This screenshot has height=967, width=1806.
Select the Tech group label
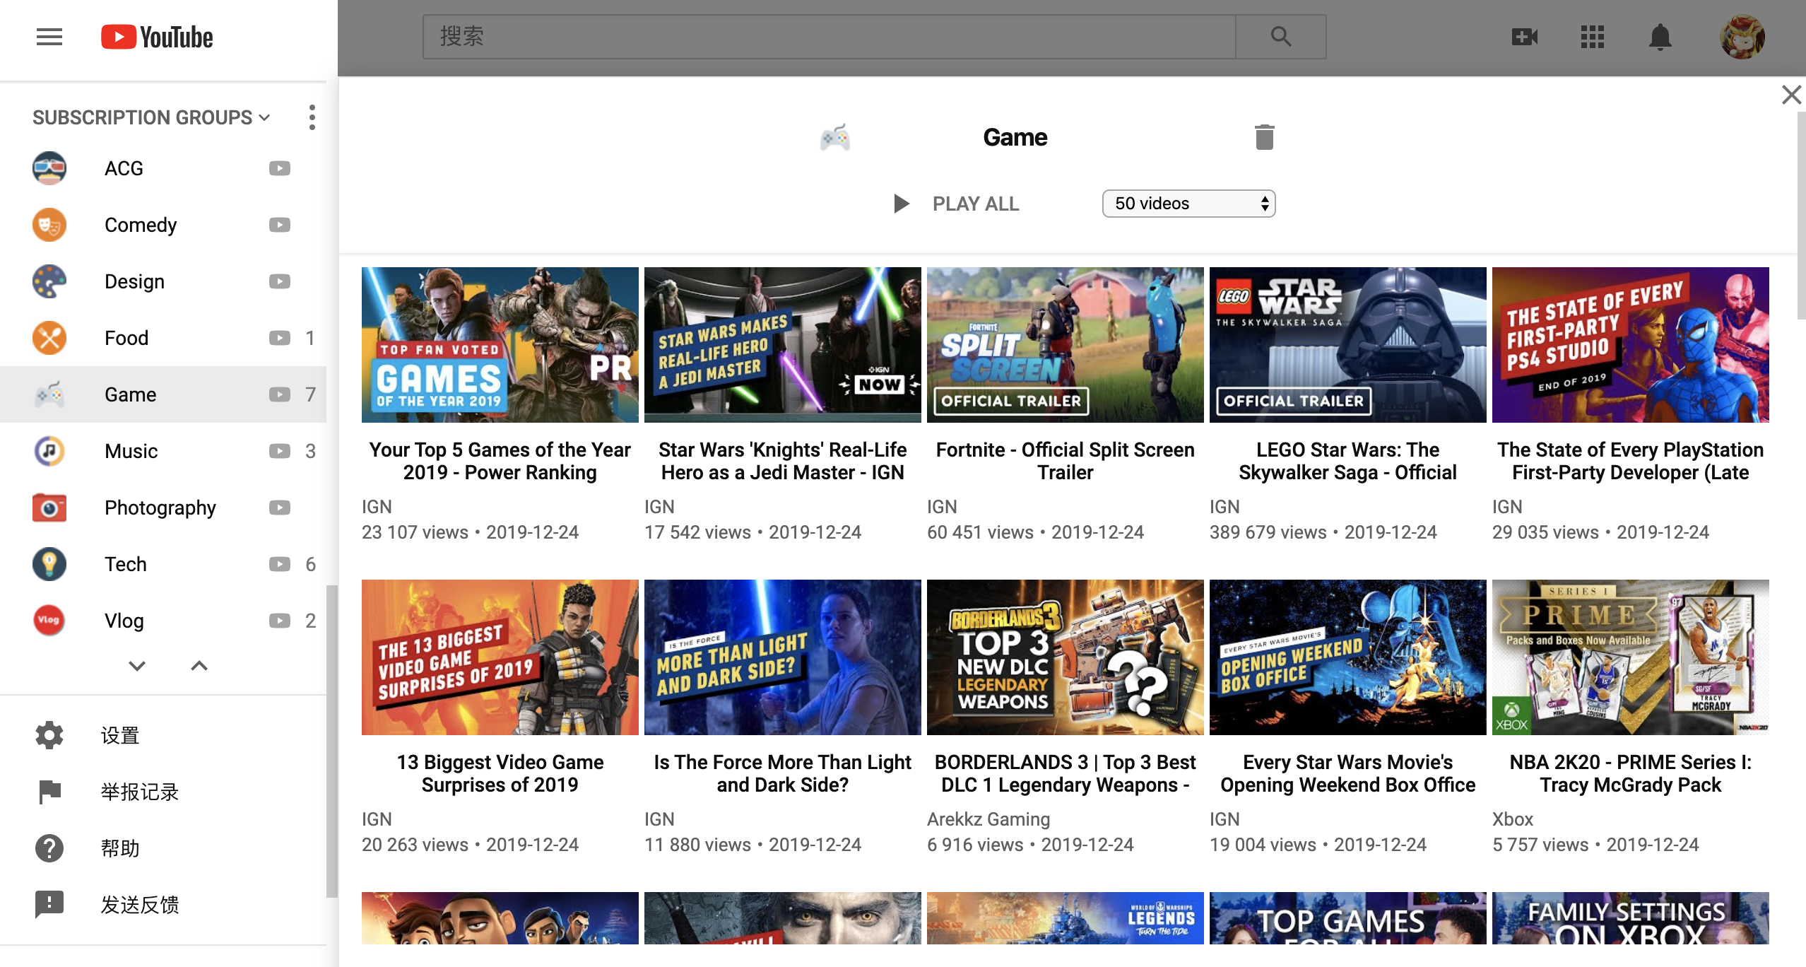click(x=125, y=564)
